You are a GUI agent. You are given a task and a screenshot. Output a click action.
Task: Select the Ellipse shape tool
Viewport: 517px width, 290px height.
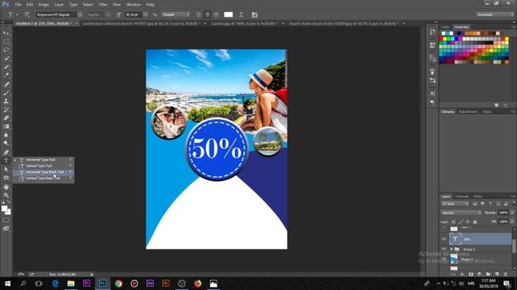[x=6, y=177]
